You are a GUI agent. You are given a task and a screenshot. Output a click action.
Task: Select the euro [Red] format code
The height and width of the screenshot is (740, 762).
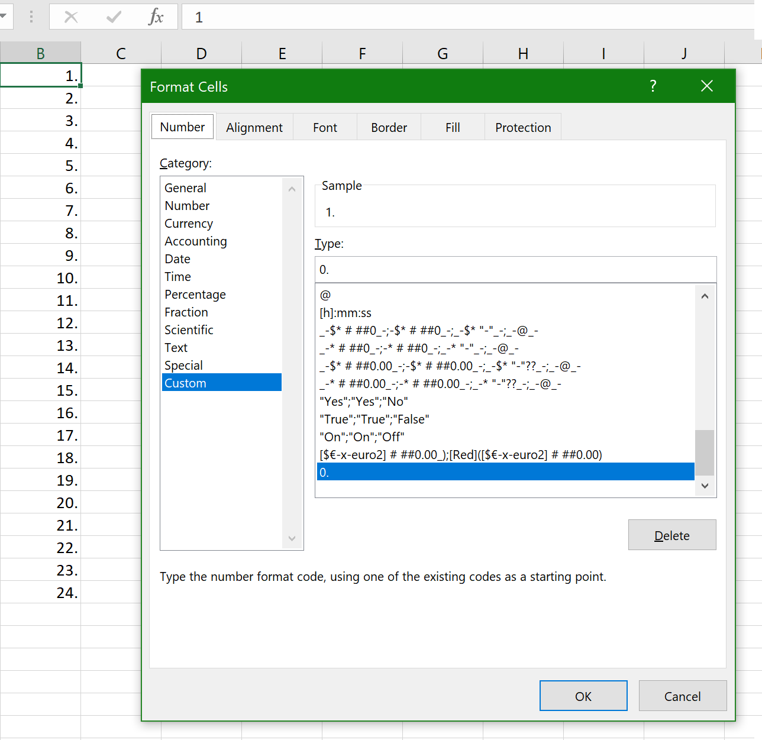coord(506,455)
